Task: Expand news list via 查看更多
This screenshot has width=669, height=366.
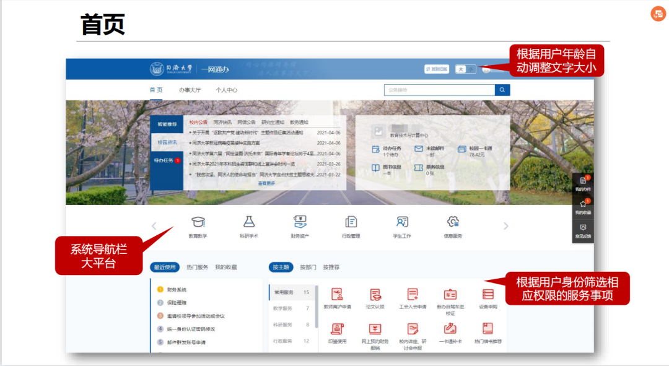Action: click(266, 183)
